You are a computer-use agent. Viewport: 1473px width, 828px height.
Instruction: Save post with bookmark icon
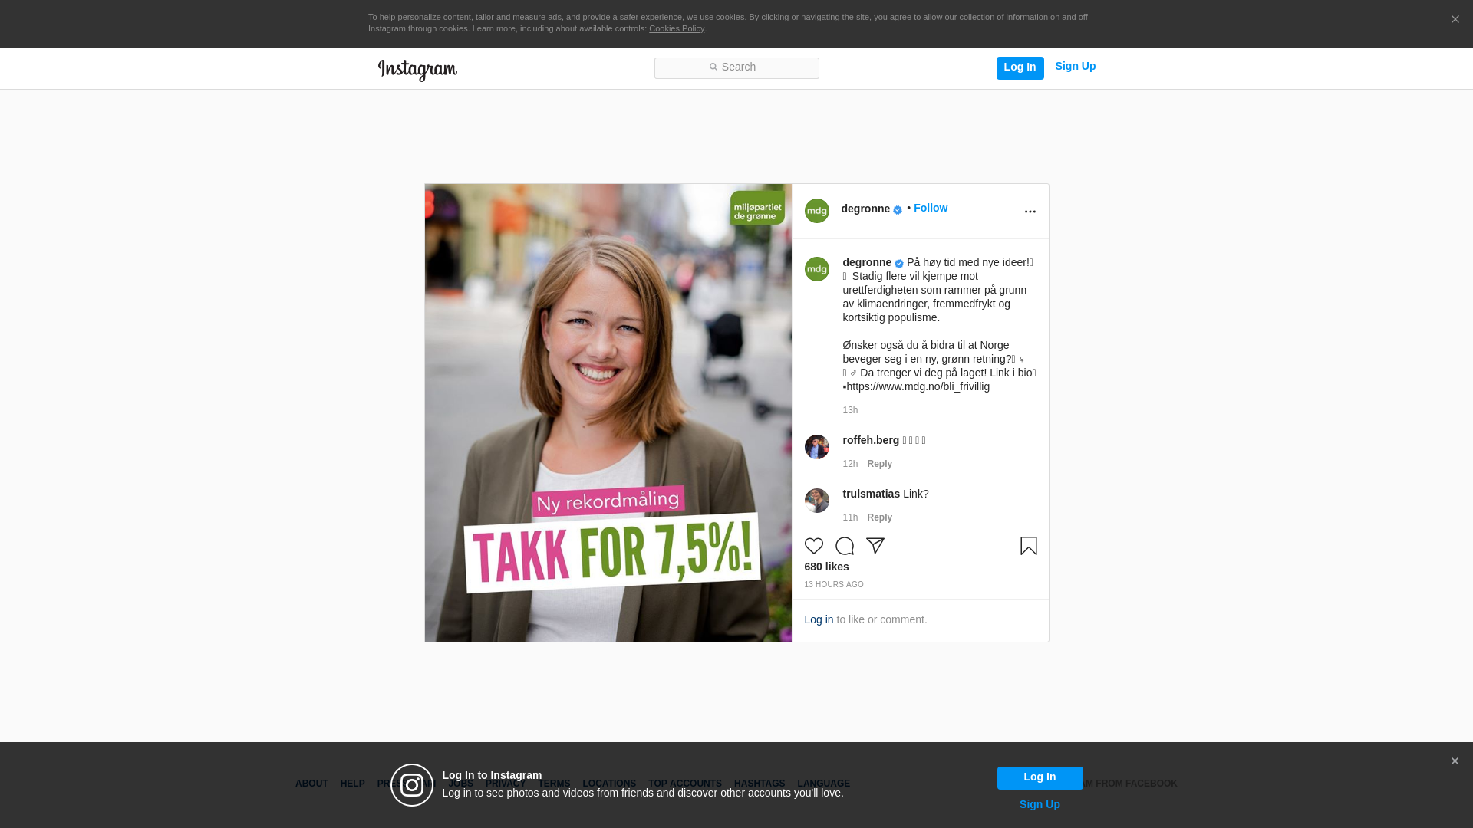coord(1028,546)
